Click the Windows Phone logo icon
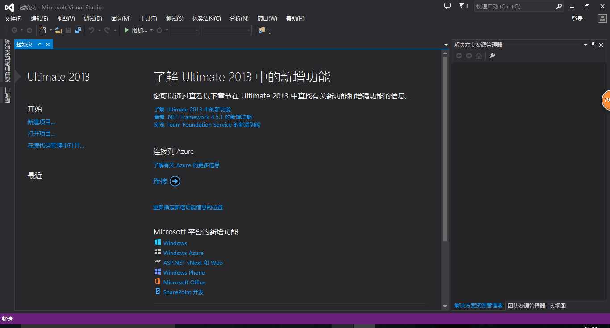 pyautogui.click(x=157, y=272)
